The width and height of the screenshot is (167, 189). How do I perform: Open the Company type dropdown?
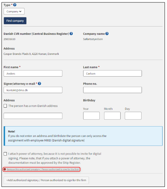14,11
